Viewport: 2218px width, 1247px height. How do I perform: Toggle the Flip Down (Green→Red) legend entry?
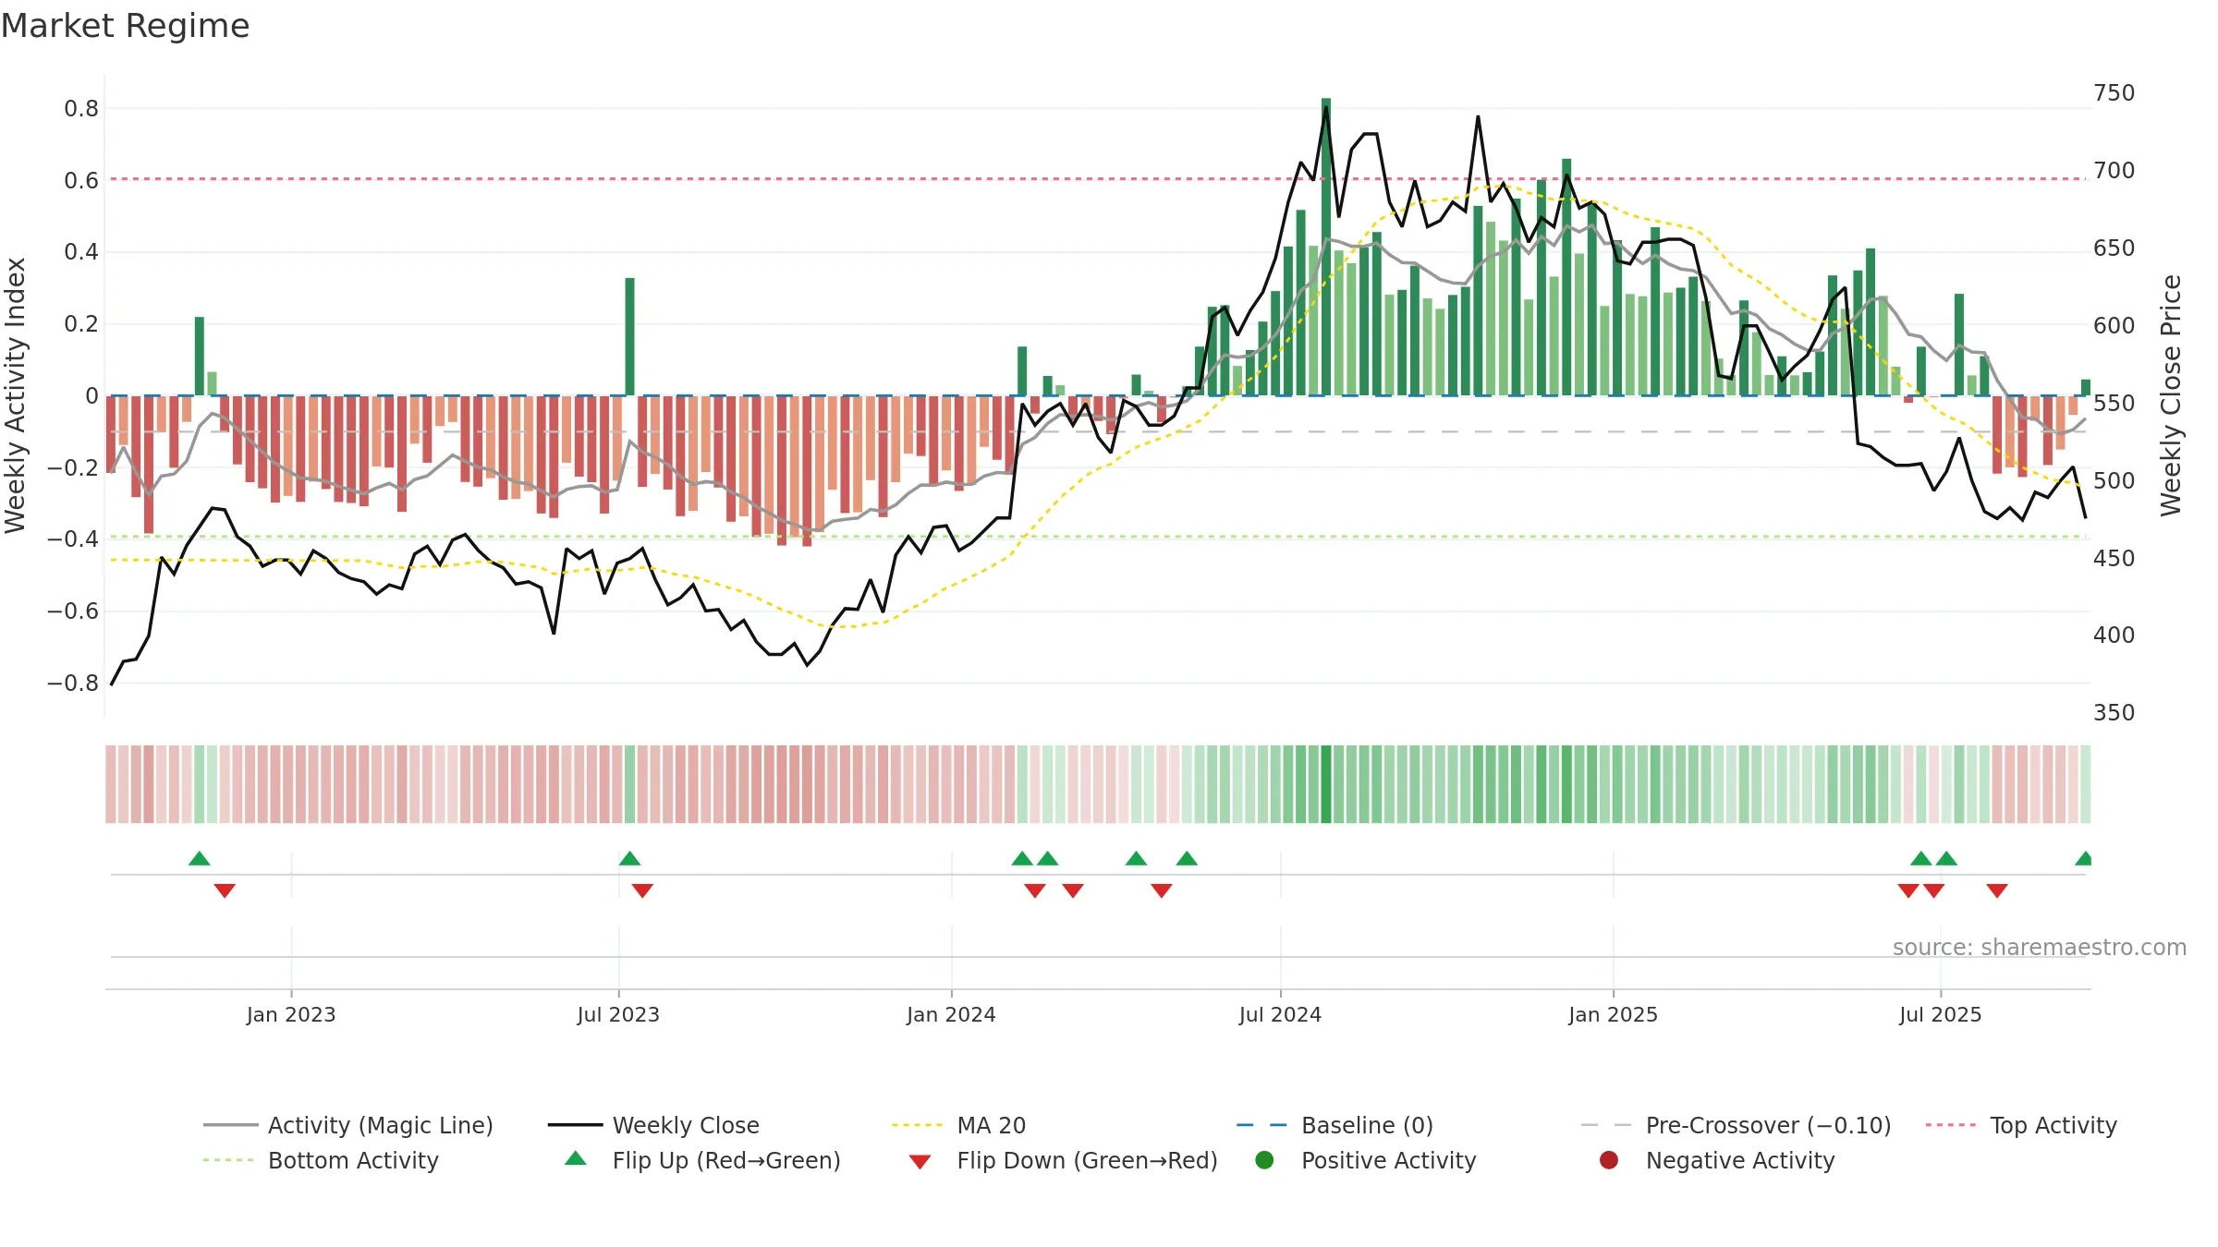coord(1063,1160)
